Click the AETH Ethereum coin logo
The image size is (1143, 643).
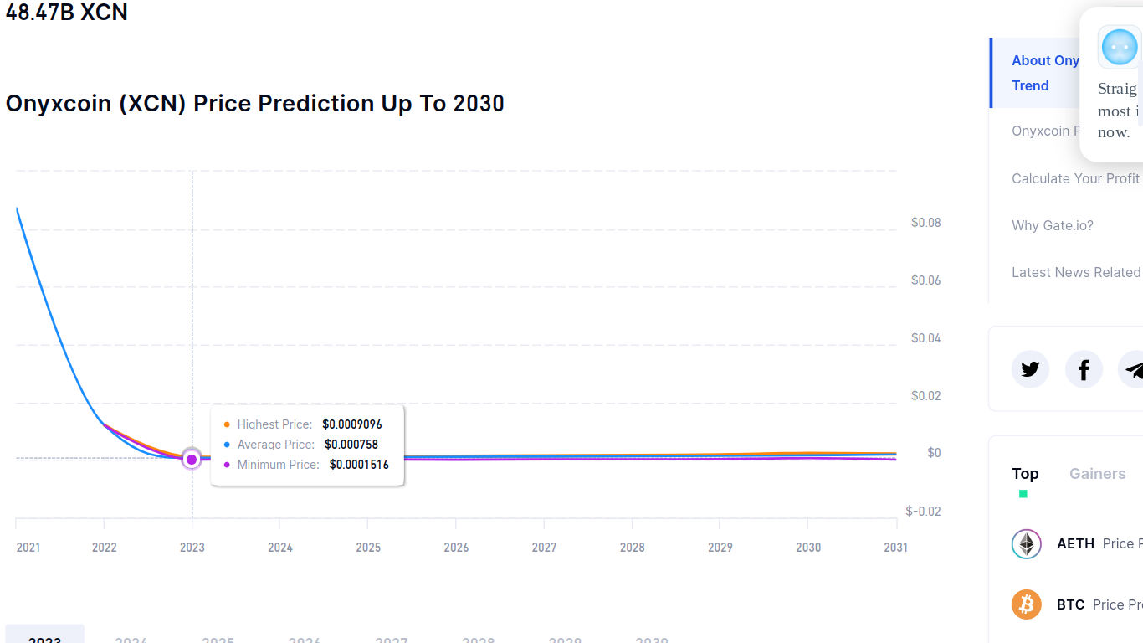tap(1027, 544)
